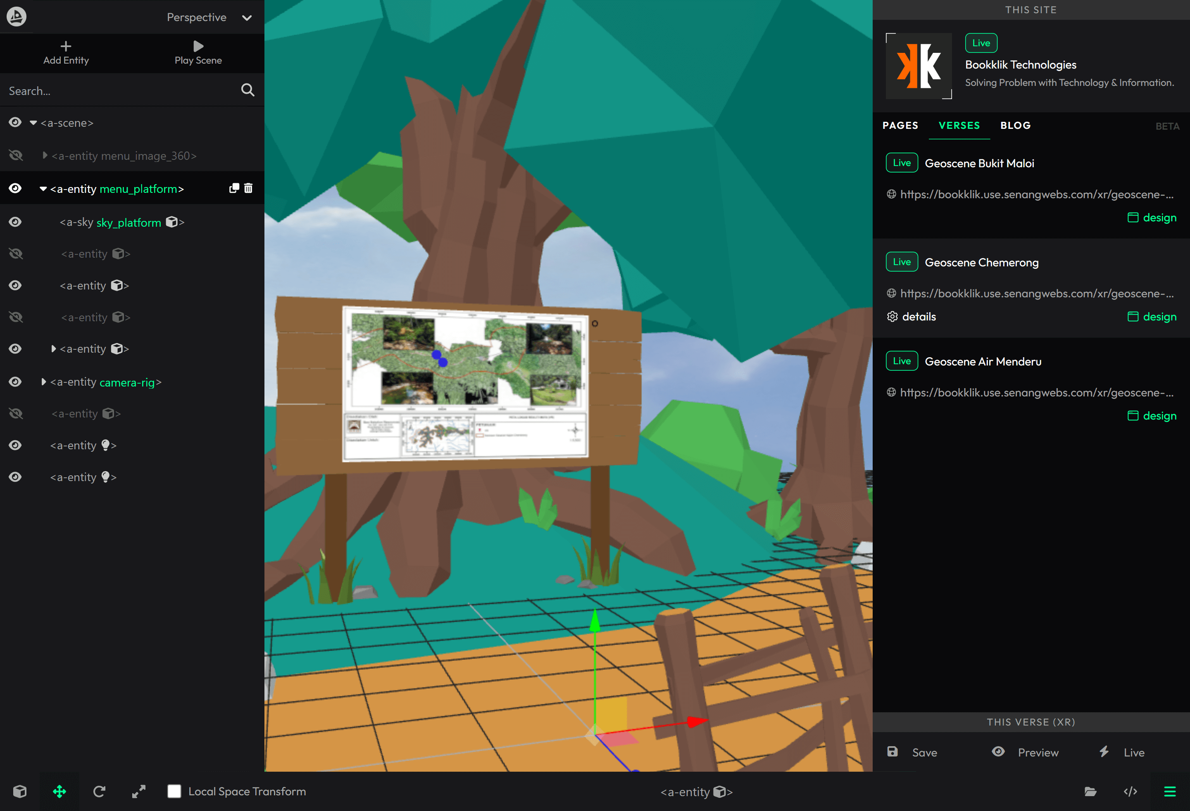Image resolution: width=1190 pixels, height=811 pixels.
Task: Switch to the BLOG tab
Action: [x=1015, y=126]
